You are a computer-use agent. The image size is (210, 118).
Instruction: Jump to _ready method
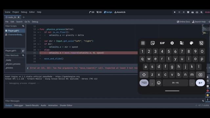(8, 60)
